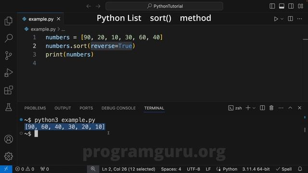The image size is (308, 173).
Task: Click code line 1 numbers list
Action: pos(104,37)
